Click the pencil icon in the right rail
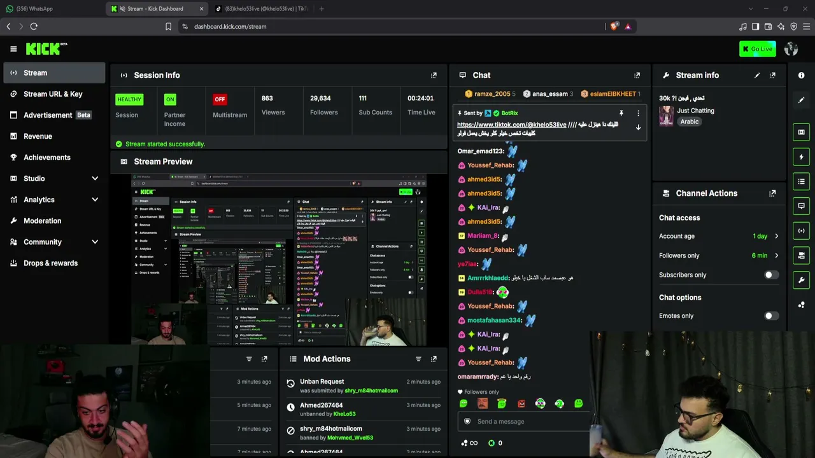This screenshot has height=458, width=815. pos(802,100)
